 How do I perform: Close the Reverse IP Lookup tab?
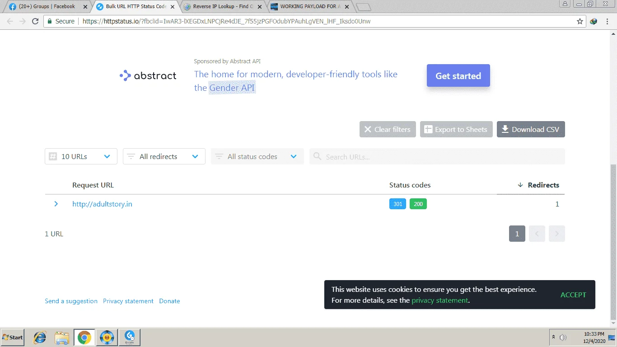tap(260, 7)
